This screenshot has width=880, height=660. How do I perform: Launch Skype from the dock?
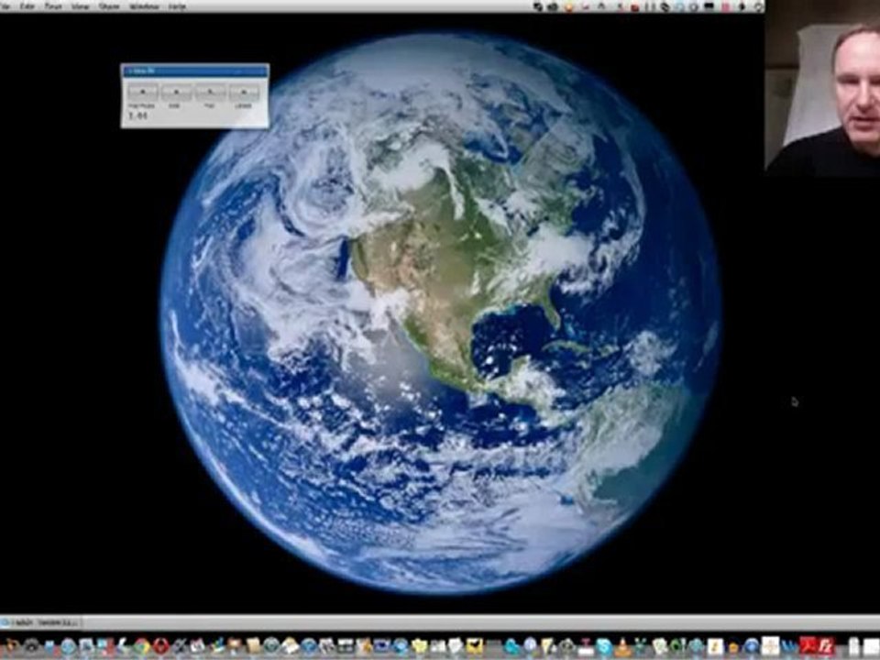(x=603, y=646)
